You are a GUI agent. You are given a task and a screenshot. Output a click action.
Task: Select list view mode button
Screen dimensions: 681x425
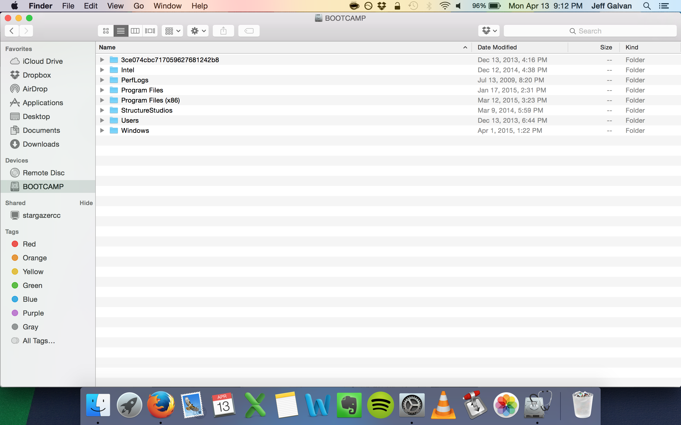tap(121, 31)
